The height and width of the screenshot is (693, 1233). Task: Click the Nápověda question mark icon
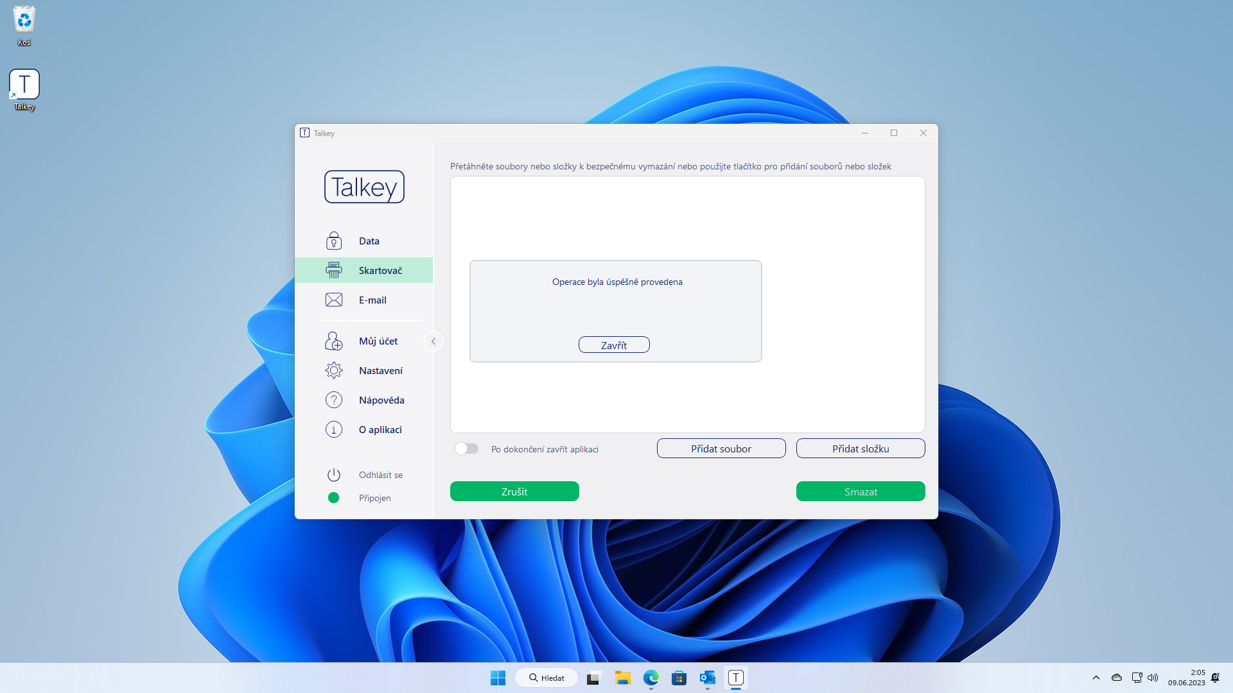coord(333,400)
